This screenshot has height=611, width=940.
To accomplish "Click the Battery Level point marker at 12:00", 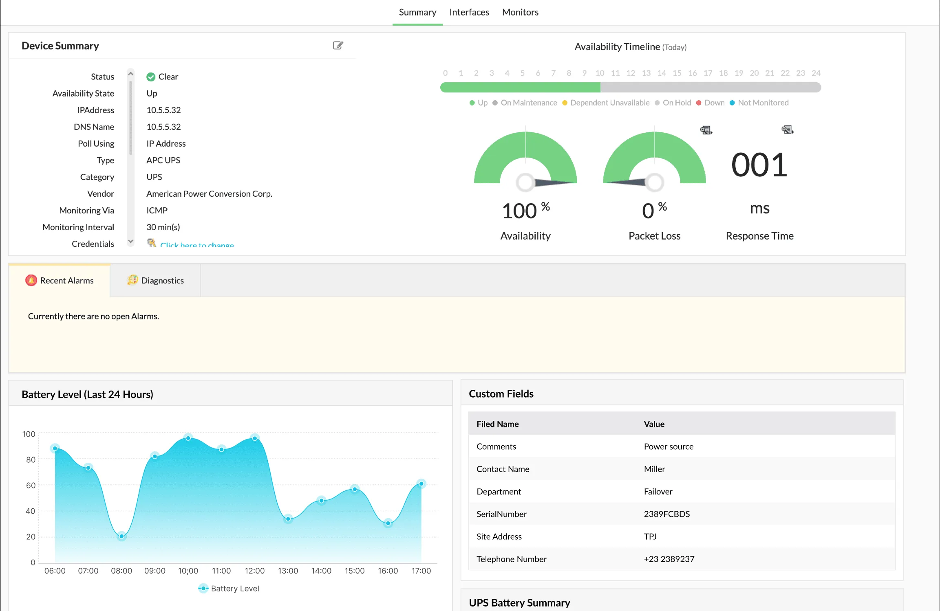I will click(255, 437).
